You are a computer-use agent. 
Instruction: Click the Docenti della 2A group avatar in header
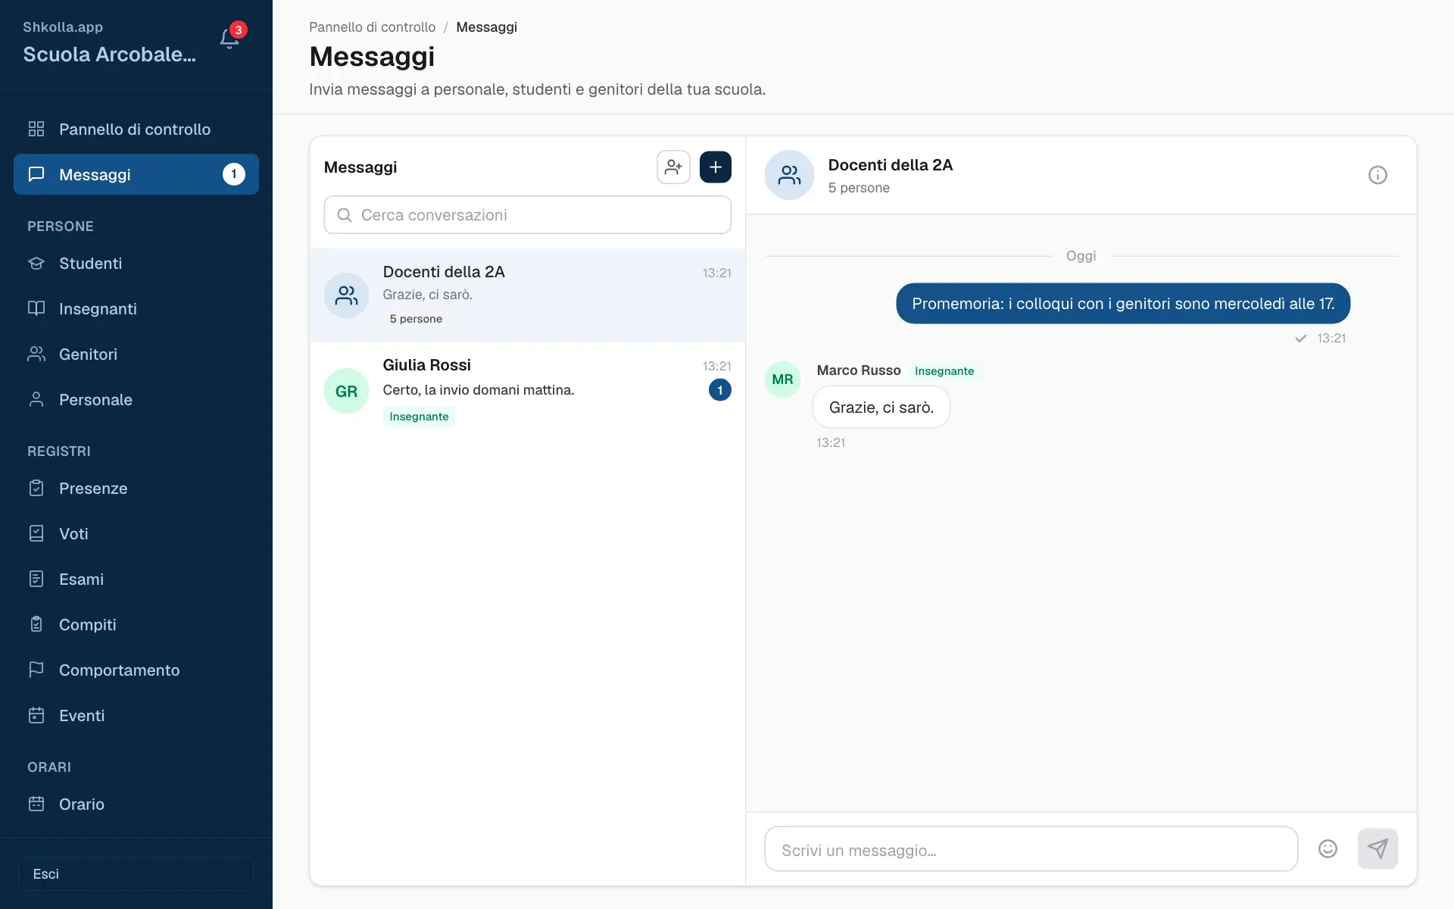click(789, 175)
